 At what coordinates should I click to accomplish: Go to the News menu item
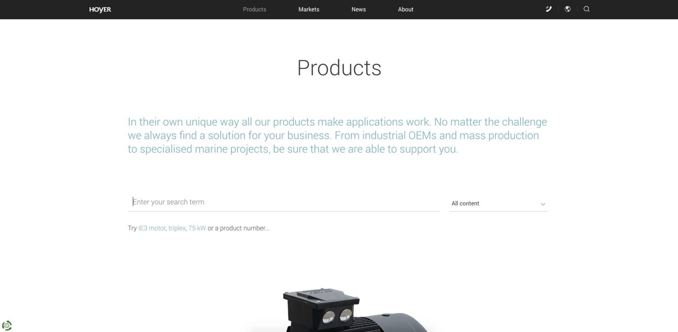[x=358, y=9]
